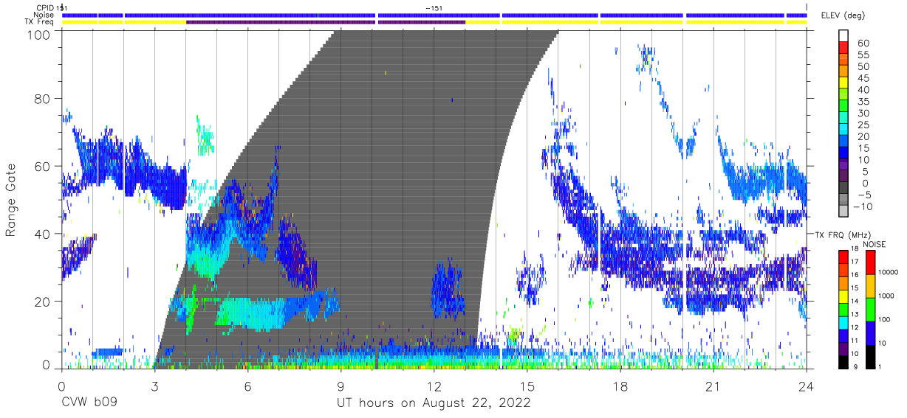
Task: Select the dark gray -5 to 0 ELEV swatch
Action: [x=843, y=189]
